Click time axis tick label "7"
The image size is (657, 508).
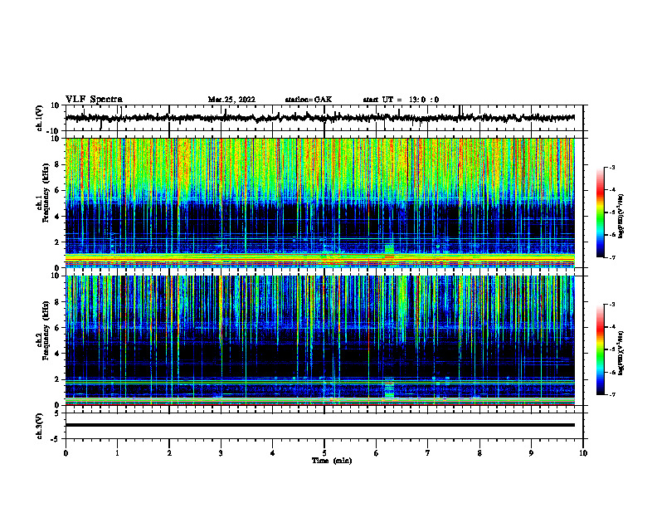coord(428,453)
